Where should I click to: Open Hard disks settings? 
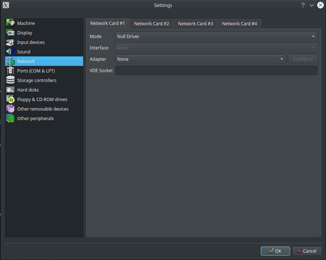pos(44,90)
